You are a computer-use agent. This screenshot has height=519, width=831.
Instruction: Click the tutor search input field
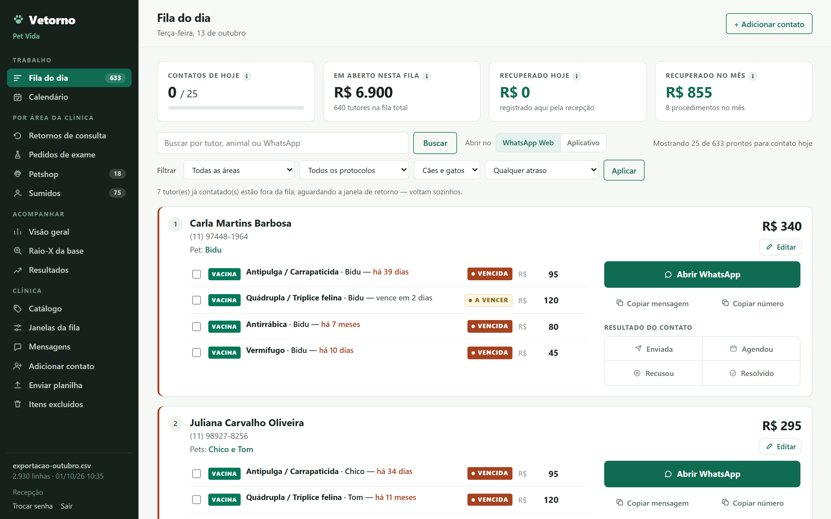[282, 143]
